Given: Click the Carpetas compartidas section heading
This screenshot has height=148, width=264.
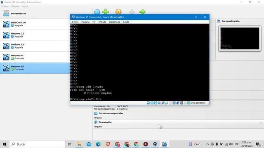Looking at the screenshot, I should (x=111, y=113).
